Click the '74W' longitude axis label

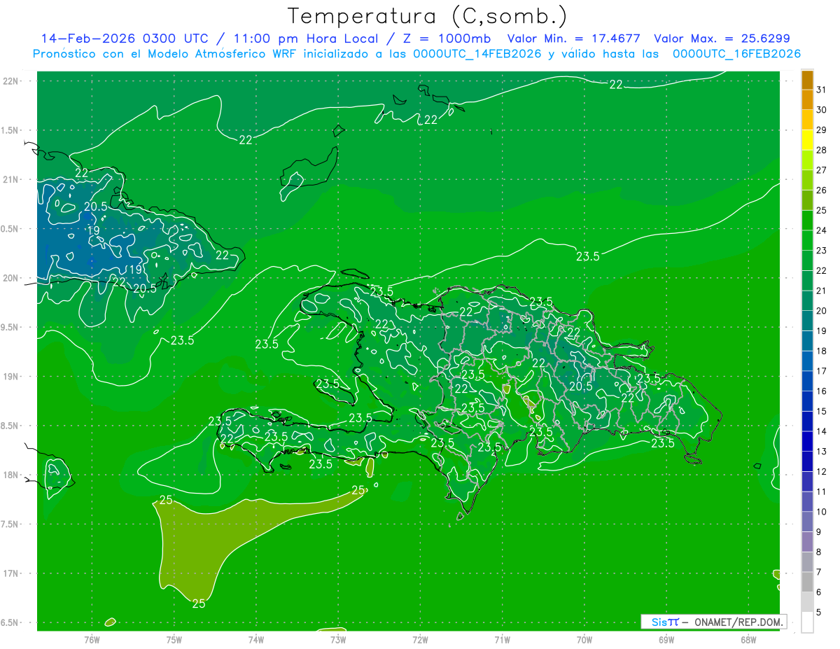pos(255,639)
